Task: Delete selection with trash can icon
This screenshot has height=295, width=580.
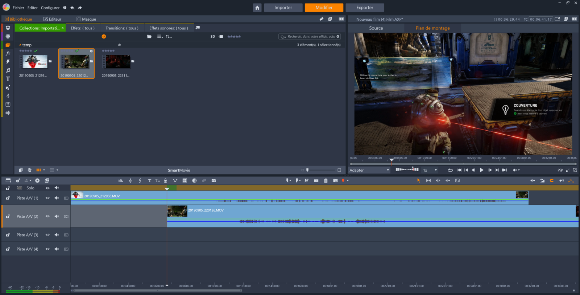Action: 326,180
